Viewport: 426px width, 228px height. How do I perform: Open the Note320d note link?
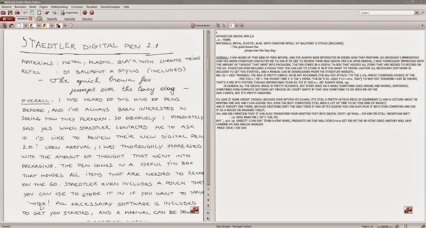pyautogui.click(x=69, y=19)
